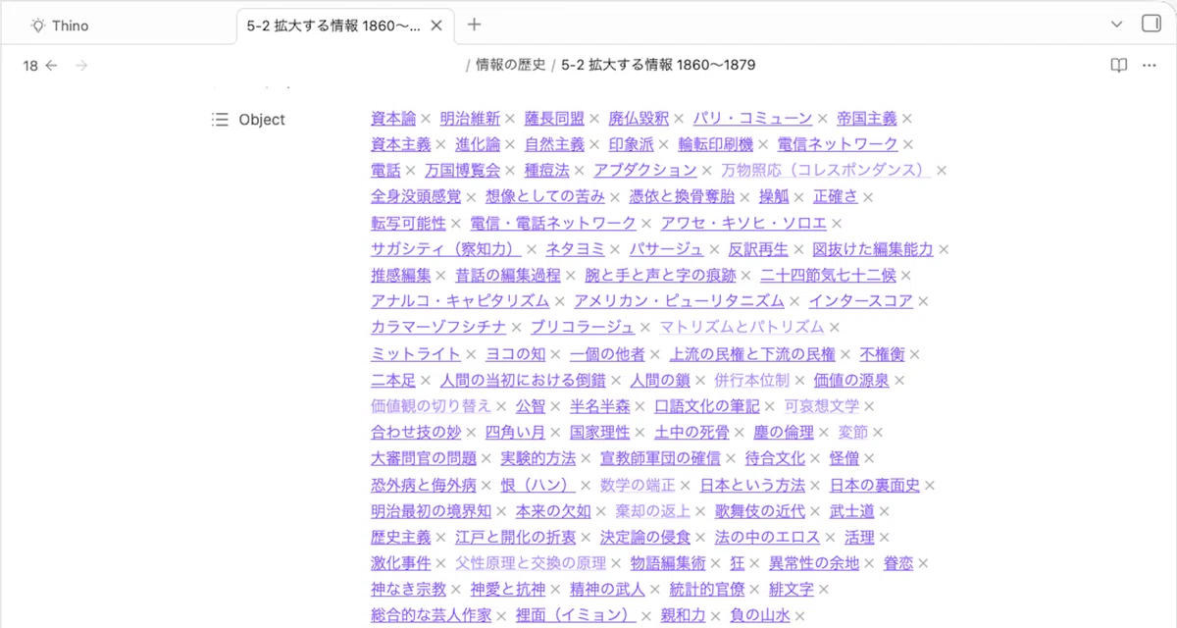Open the 薩長同盟 link
1177x628 pixels.
tap(554, 119)
